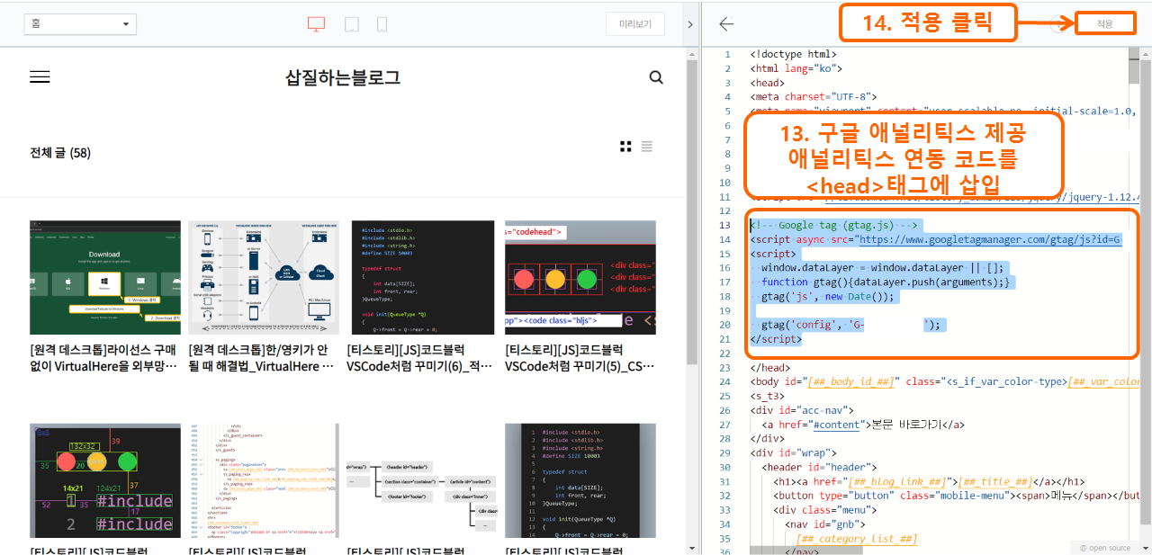Click the open source @ icon
The height and width of the screenshot is (555, 1152).
click(1084, 547)
